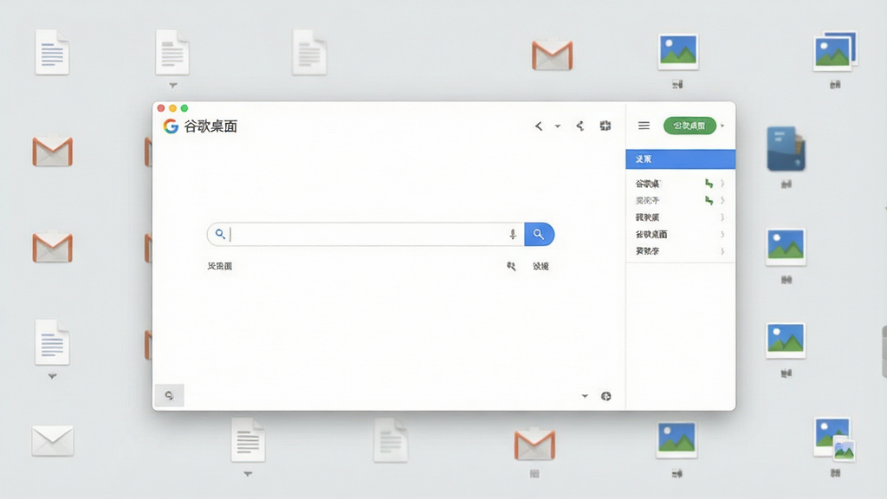Select the fourth row in the side panel list
Image resolution: width=887 pixels, height=499 pixels.
coord(681,234)
